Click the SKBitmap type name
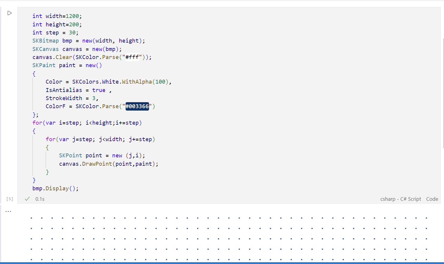This screenshot has width=444, height=264. click(x=46, y=41)
